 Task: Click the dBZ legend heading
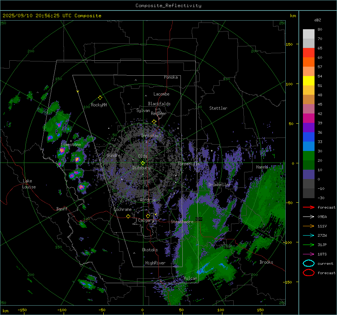[x=318, y=20]
